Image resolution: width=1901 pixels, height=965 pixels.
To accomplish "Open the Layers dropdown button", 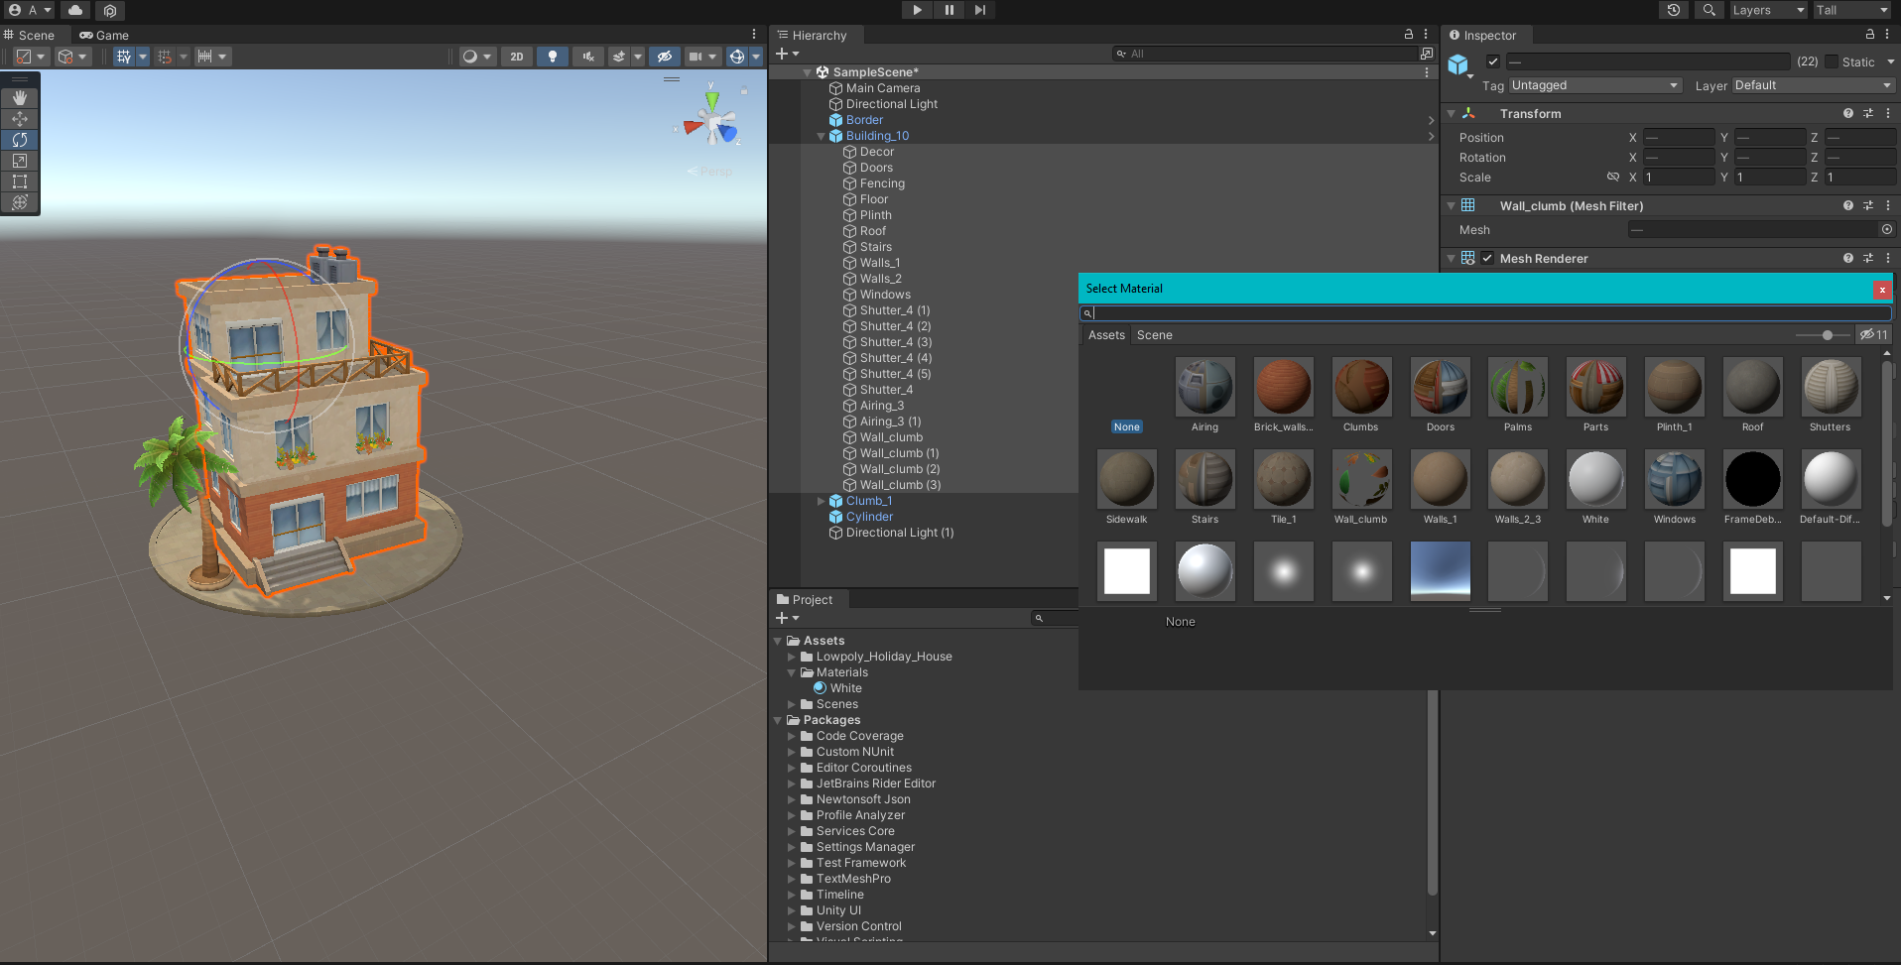I will click(1769, 10).
